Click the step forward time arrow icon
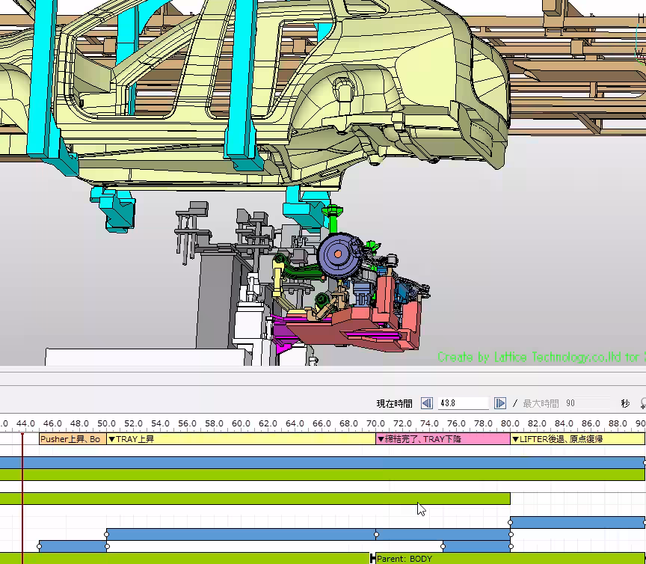646x564 pixels. tap(500, 403)
